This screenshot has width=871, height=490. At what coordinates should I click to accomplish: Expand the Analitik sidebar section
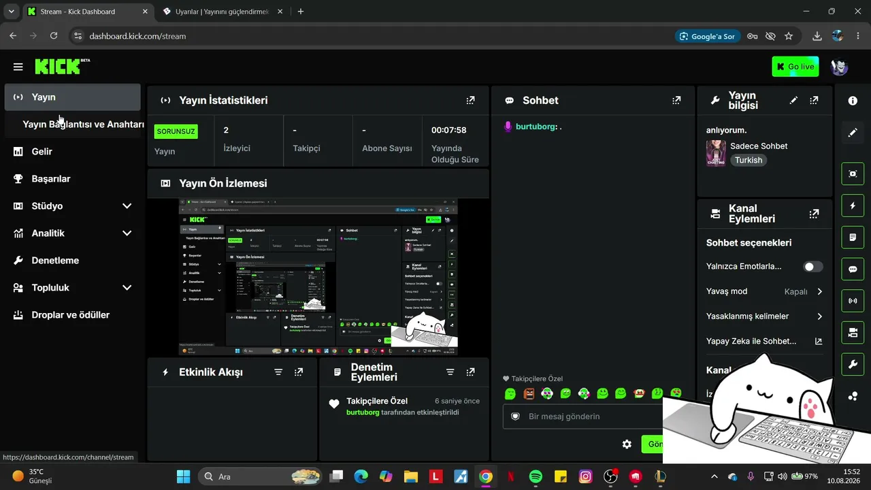click(127, 233)
